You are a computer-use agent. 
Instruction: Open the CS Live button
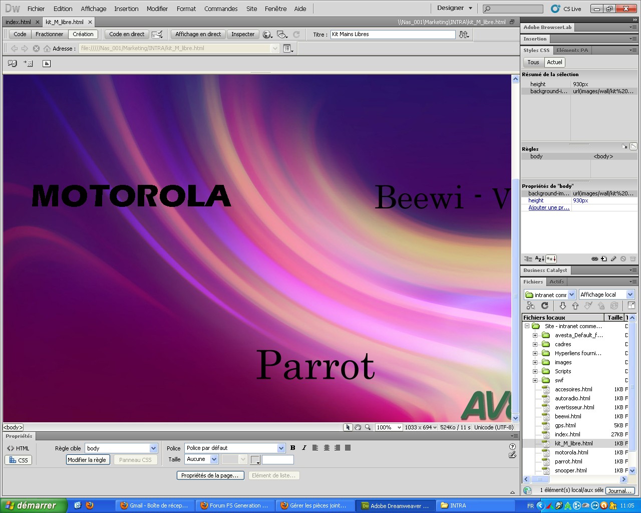tap(566, 9)
